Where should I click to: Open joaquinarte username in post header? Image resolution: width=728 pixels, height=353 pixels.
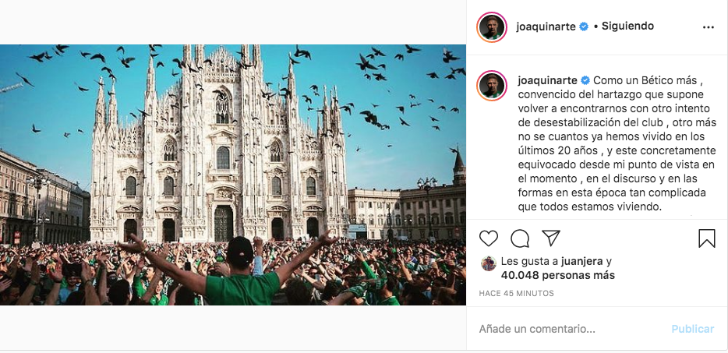[546, 27]
